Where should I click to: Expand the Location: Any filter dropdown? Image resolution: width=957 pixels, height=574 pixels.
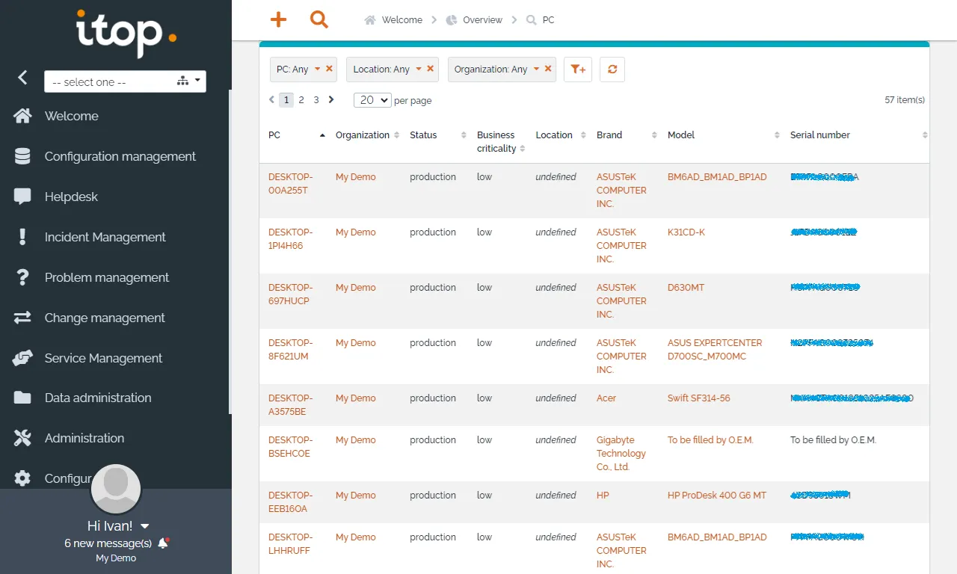pyautogui.click(x=419, y=69)
